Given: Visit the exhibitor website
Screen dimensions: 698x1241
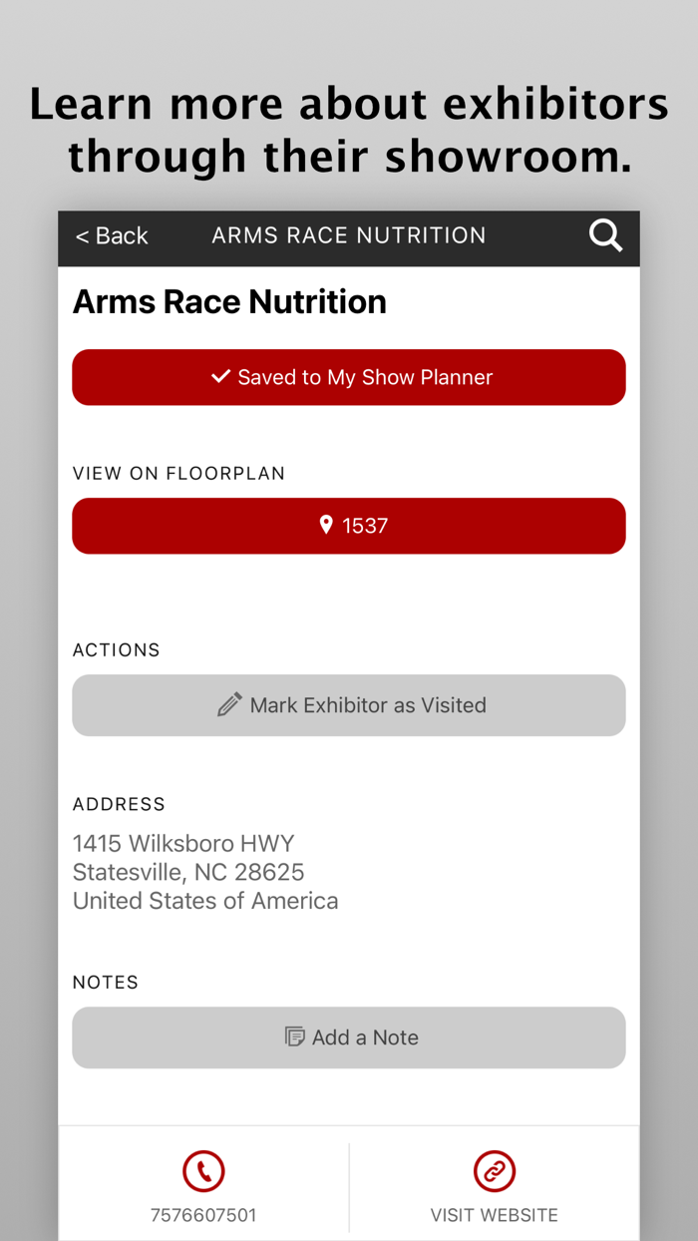Looking at the screenshot, I should click(x=493, y=1187).
